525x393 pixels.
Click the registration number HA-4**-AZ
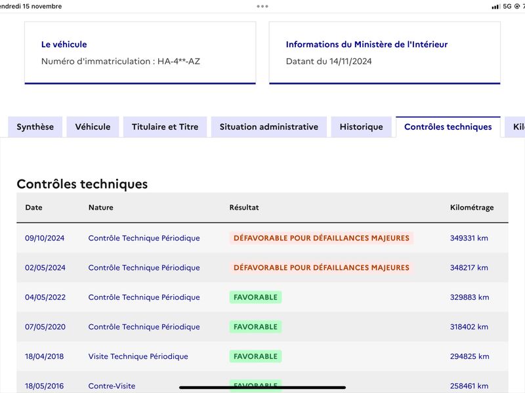178,62
